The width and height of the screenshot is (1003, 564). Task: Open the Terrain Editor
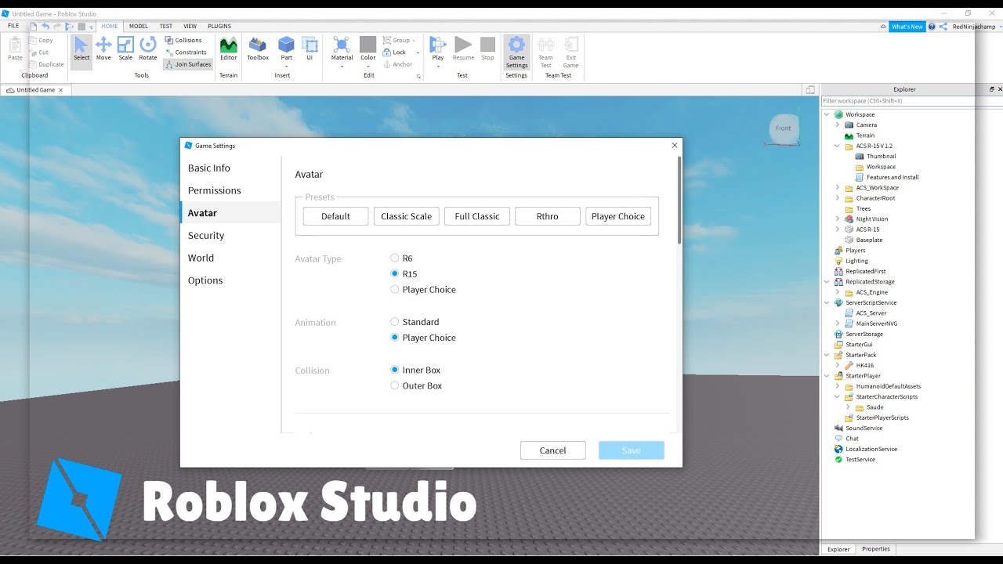pos(228,49)
